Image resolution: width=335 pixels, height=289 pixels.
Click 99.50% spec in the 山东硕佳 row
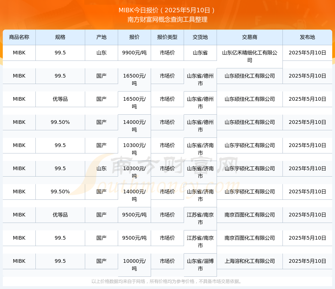click(60, 122)
